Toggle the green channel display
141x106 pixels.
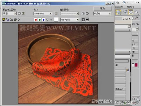click(40, 20)
